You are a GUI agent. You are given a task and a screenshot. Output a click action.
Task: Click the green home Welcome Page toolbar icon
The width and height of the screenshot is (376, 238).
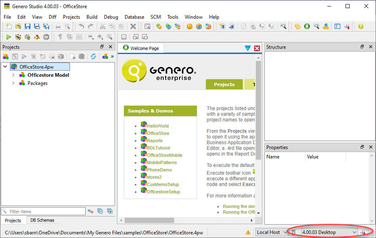(307, 26)
